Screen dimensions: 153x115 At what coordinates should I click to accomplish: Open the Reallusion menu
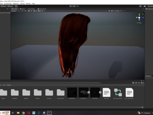[x=16, y=4]
